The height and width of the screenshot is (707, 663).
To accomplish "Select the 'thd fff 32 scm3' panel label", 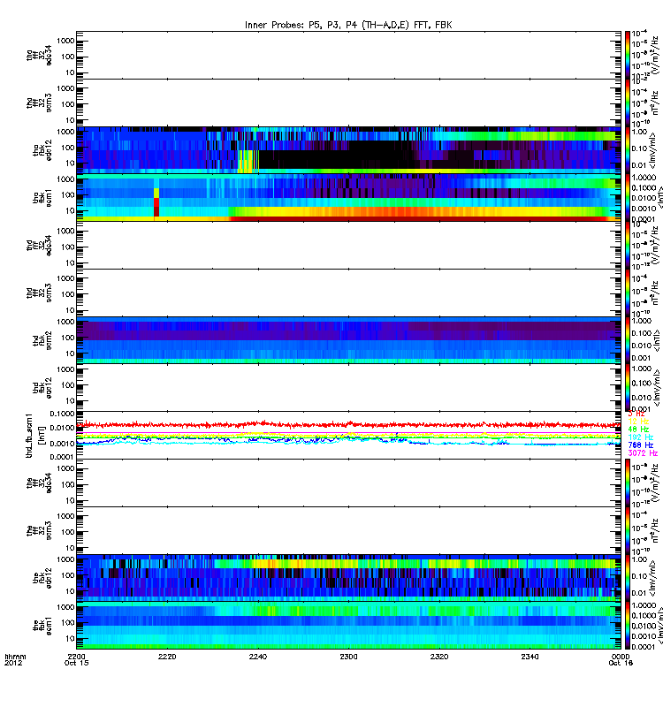I will (39, 293).
